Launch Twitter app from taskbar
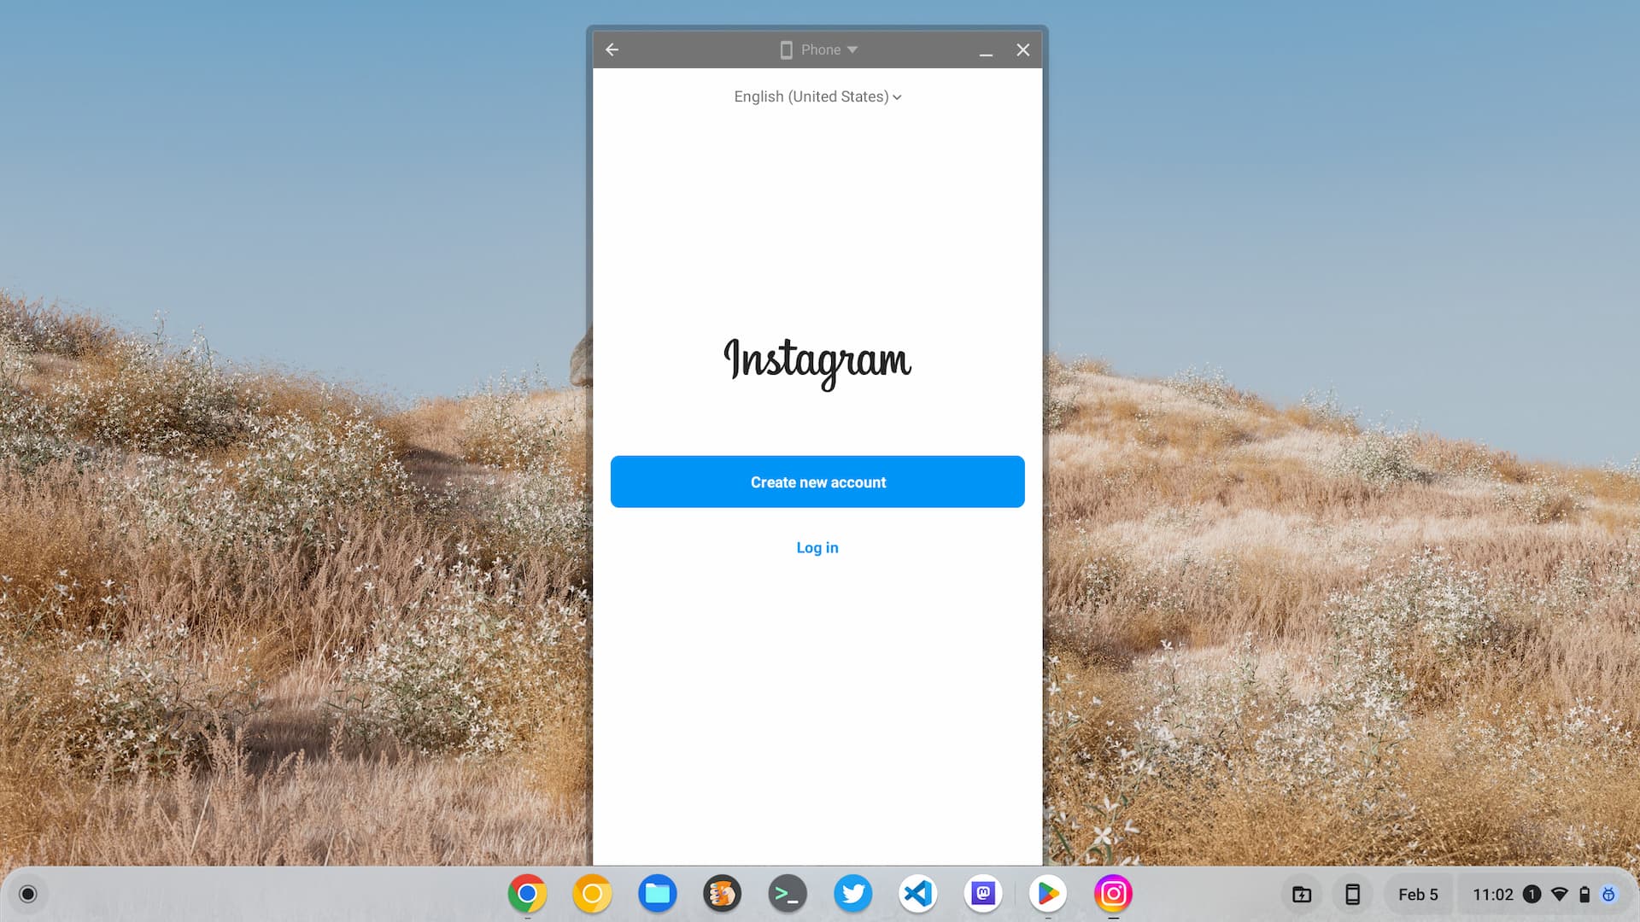1640x922 pixels. (852, 893)
